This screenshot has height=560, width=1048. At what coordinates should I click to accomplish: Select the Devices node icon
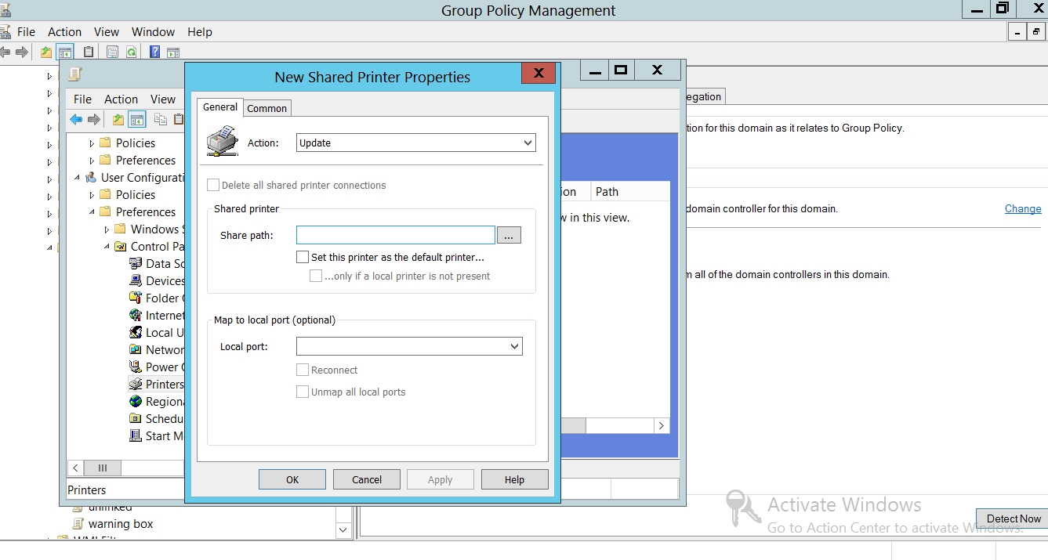click(136, 280)
